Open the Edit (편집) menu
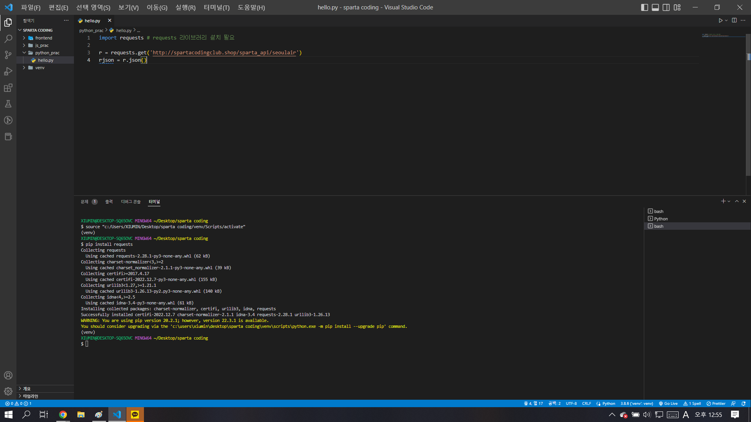Screen dimensions: 751x422 58,7
